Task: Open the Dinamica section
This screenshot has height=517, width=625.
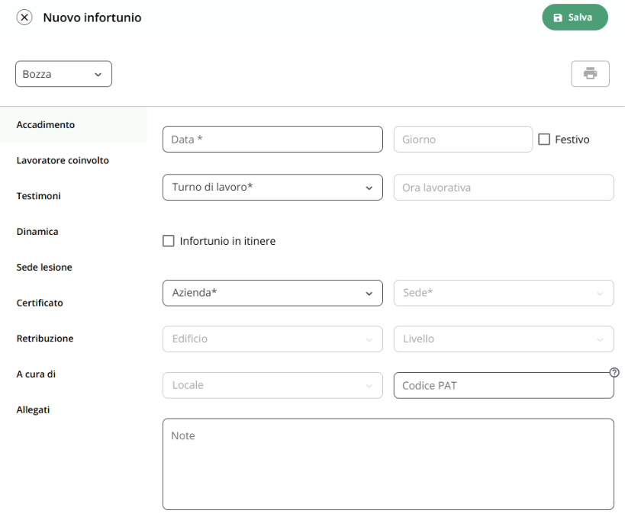Action: [37, 232]
